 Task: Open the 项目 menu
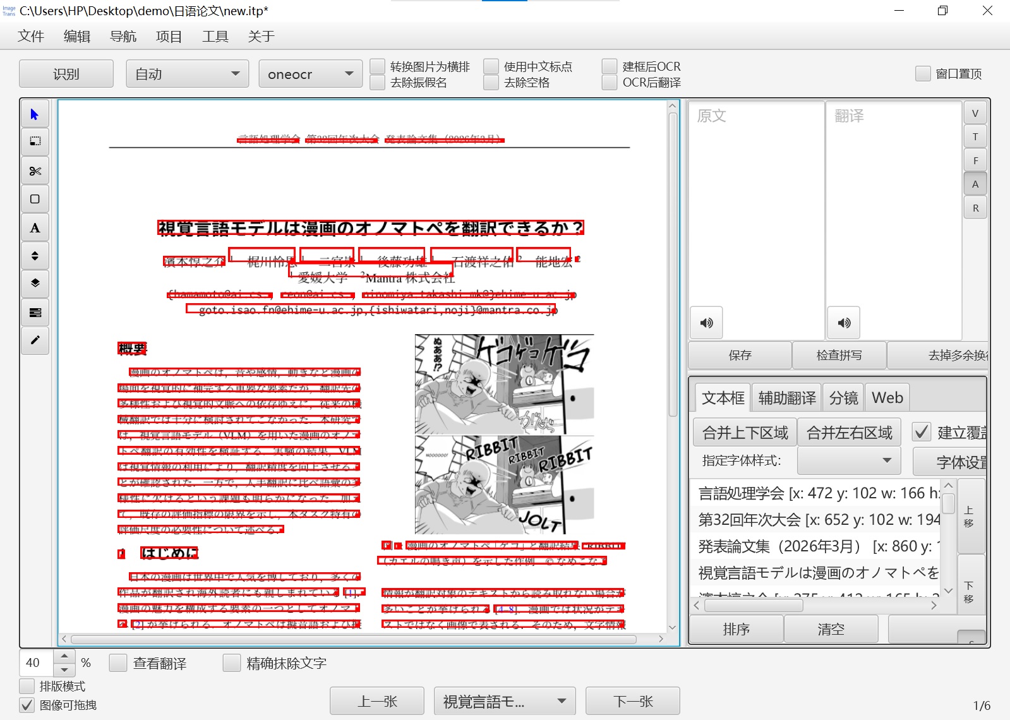coord(169,36)
